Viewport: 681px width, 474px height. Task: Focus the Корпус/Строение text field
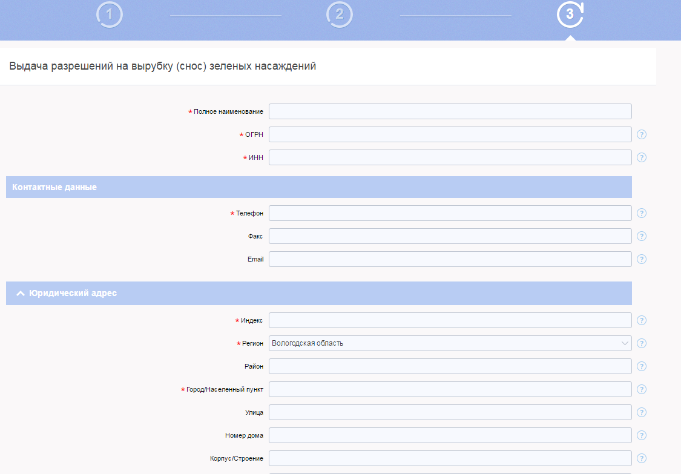450,458
